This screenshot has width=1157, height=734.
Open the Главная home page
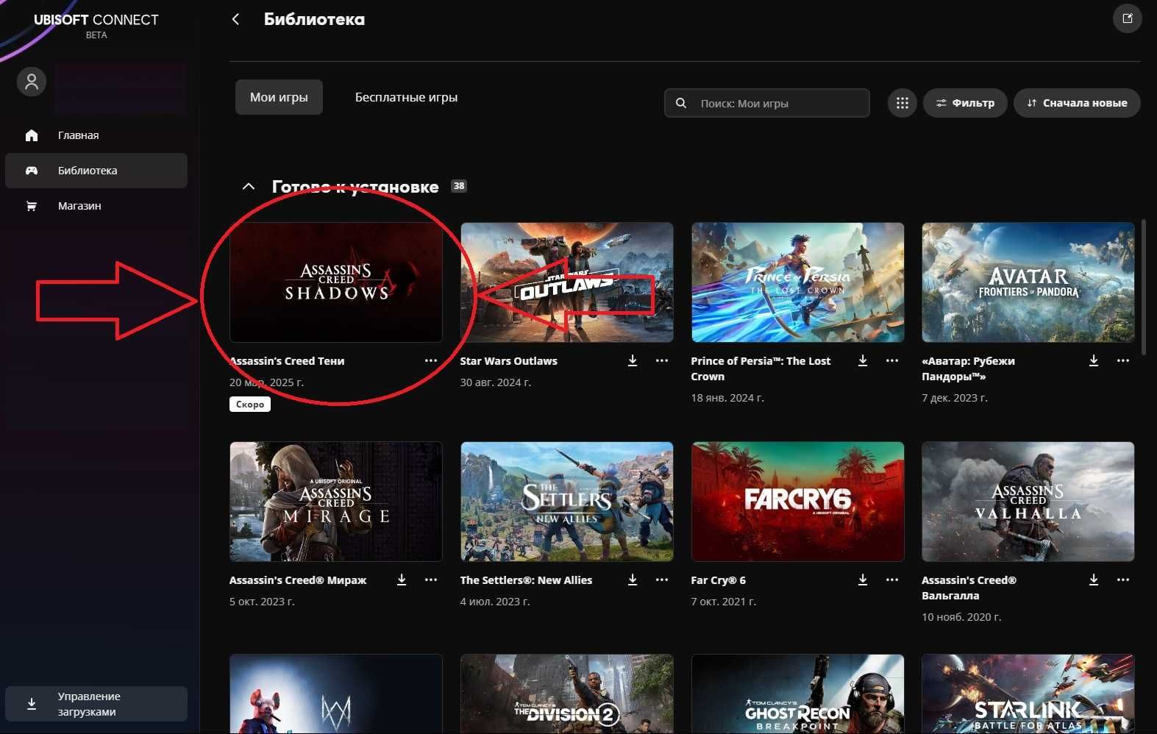[96, 135]
